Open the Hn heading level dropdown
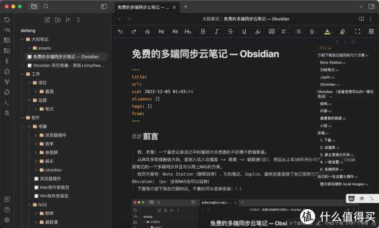 click(x=188, y=31)
